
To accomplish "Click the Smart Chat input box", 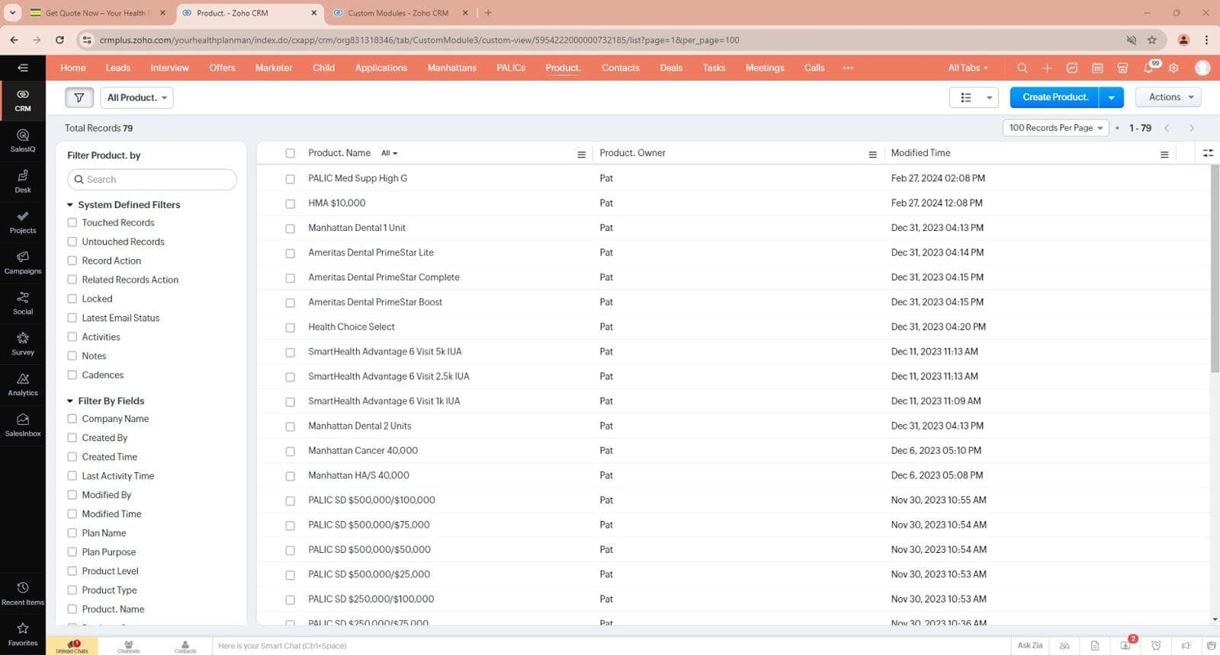I will click(610, 646).
